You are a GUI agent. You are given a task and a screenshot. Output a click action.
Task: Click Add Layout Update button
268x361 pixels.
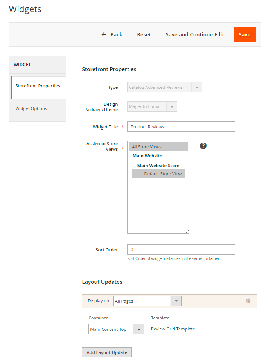point(107,352)
